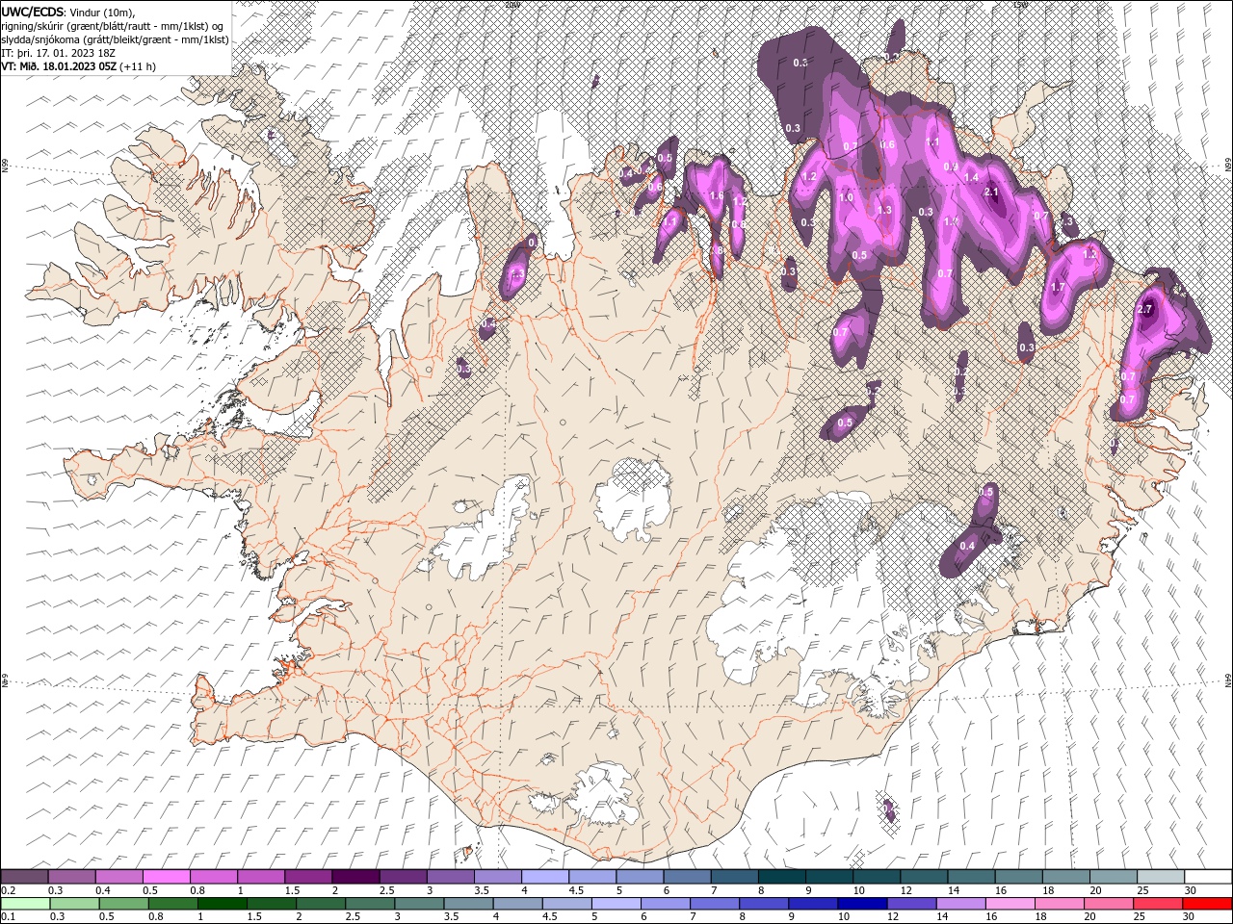Screen dimensions: 1233x924
Task: Click the 1.4 snowfall value label
Action: tap(971, 177)
